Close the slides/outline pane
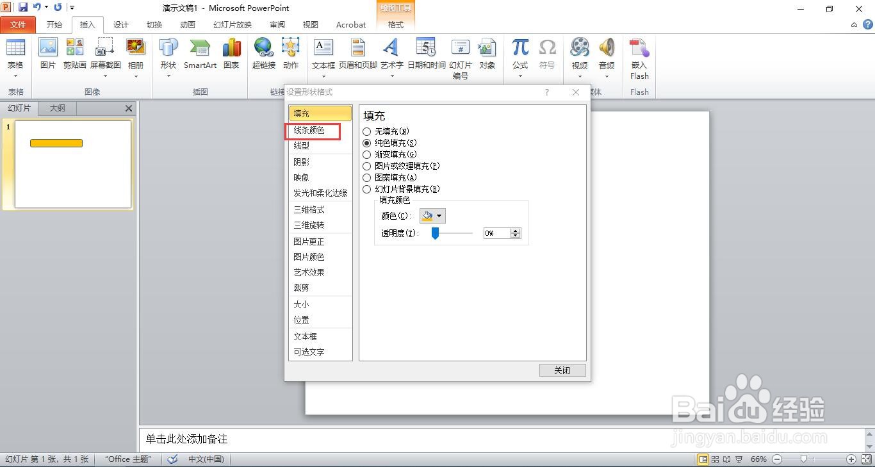The width and height of the screenshot is (875, 467). [x=129, y=108]
